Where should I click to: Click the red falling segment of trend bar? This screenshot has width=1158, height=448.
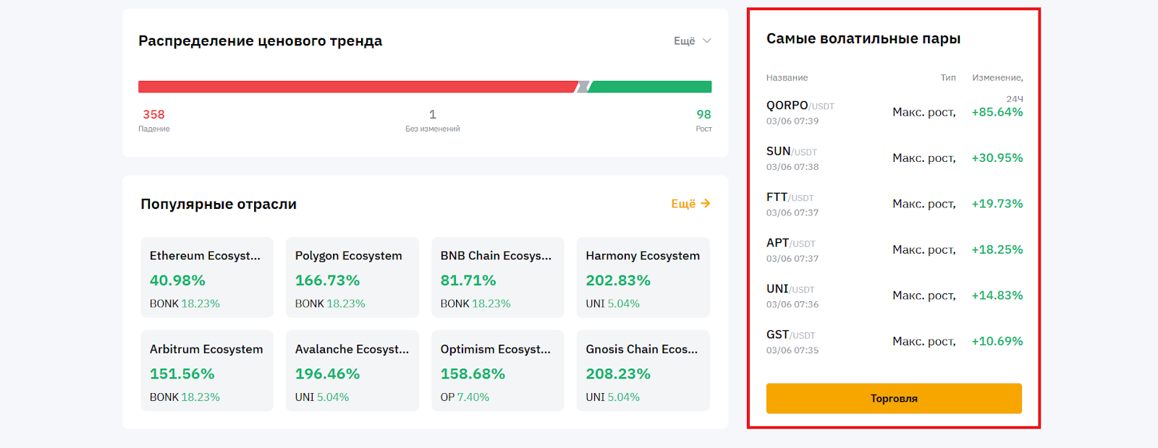point(357,87)
